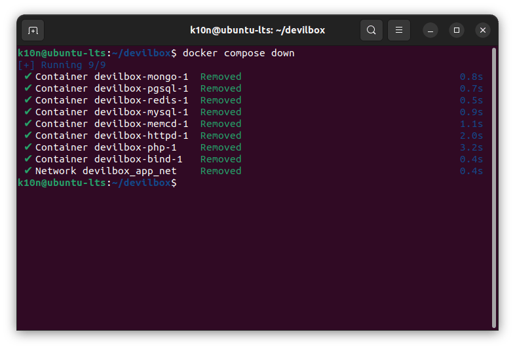This screenshot has width=515, height=349.
Task: Click the green checkmark beside devilbox-mongo-1
Action: pos(28,77)
